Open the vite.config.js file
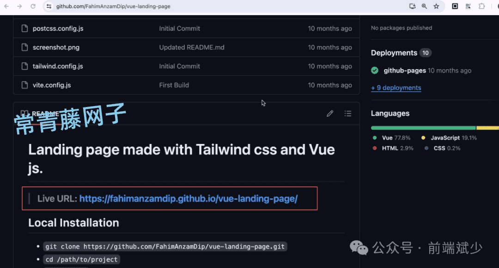Image resolution: width=499 pixels, height=268 pixels. [52, 85]
